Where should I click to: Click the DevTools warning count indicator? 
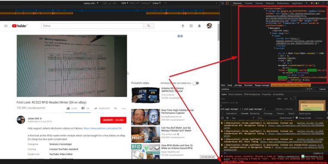[x=317, y=3]
